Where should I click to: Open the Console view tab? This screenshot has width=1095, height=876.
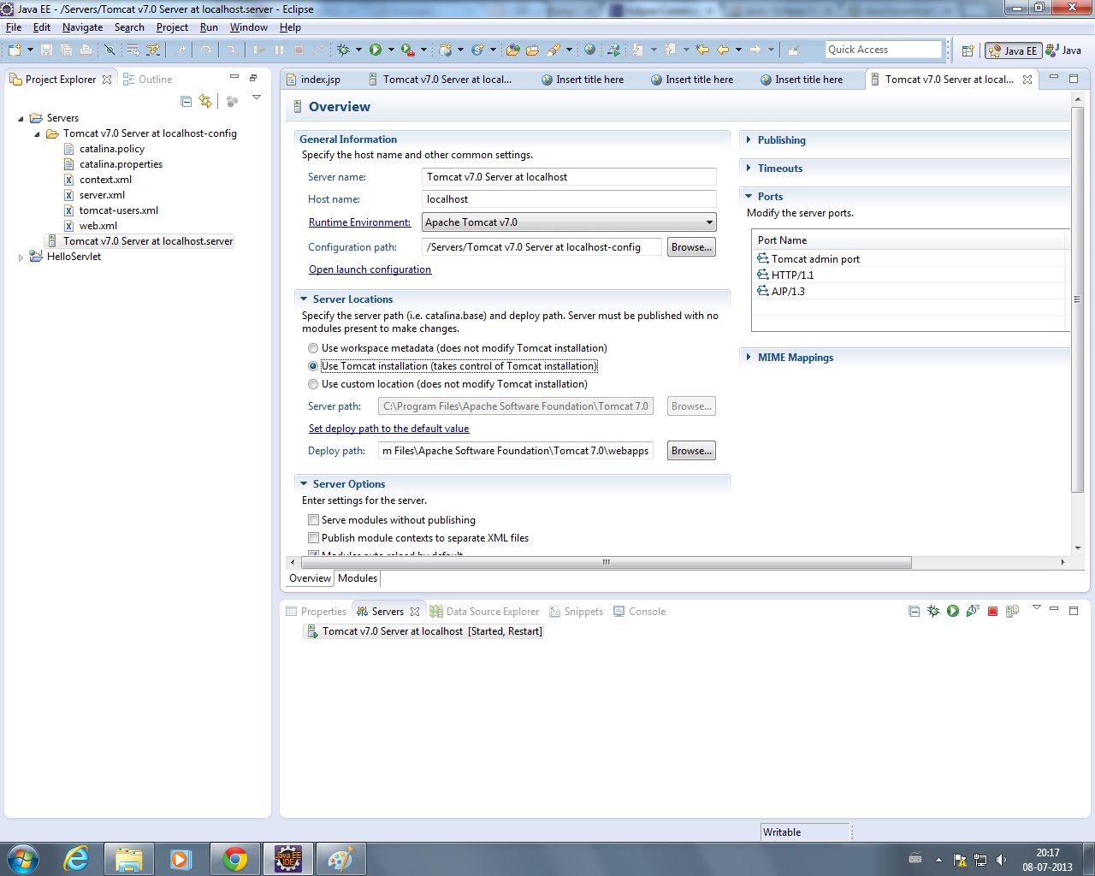coord(639,612)
